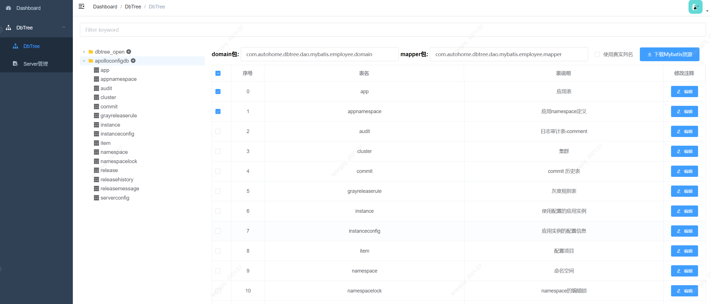Viewport: 711px width, 304px height.
Task: Uncheck the checkbox for app row
Action: pos(218,92)
